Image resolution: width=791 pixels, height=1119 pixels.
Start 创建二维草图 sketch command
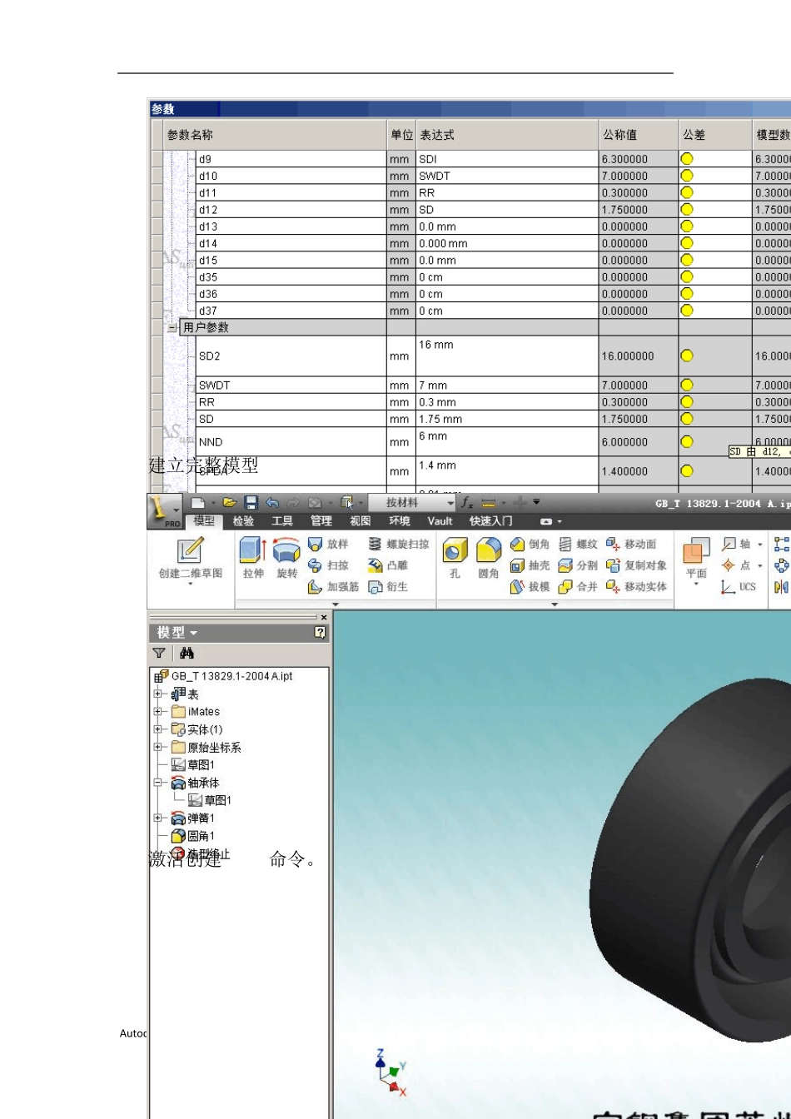pos(191,559)
